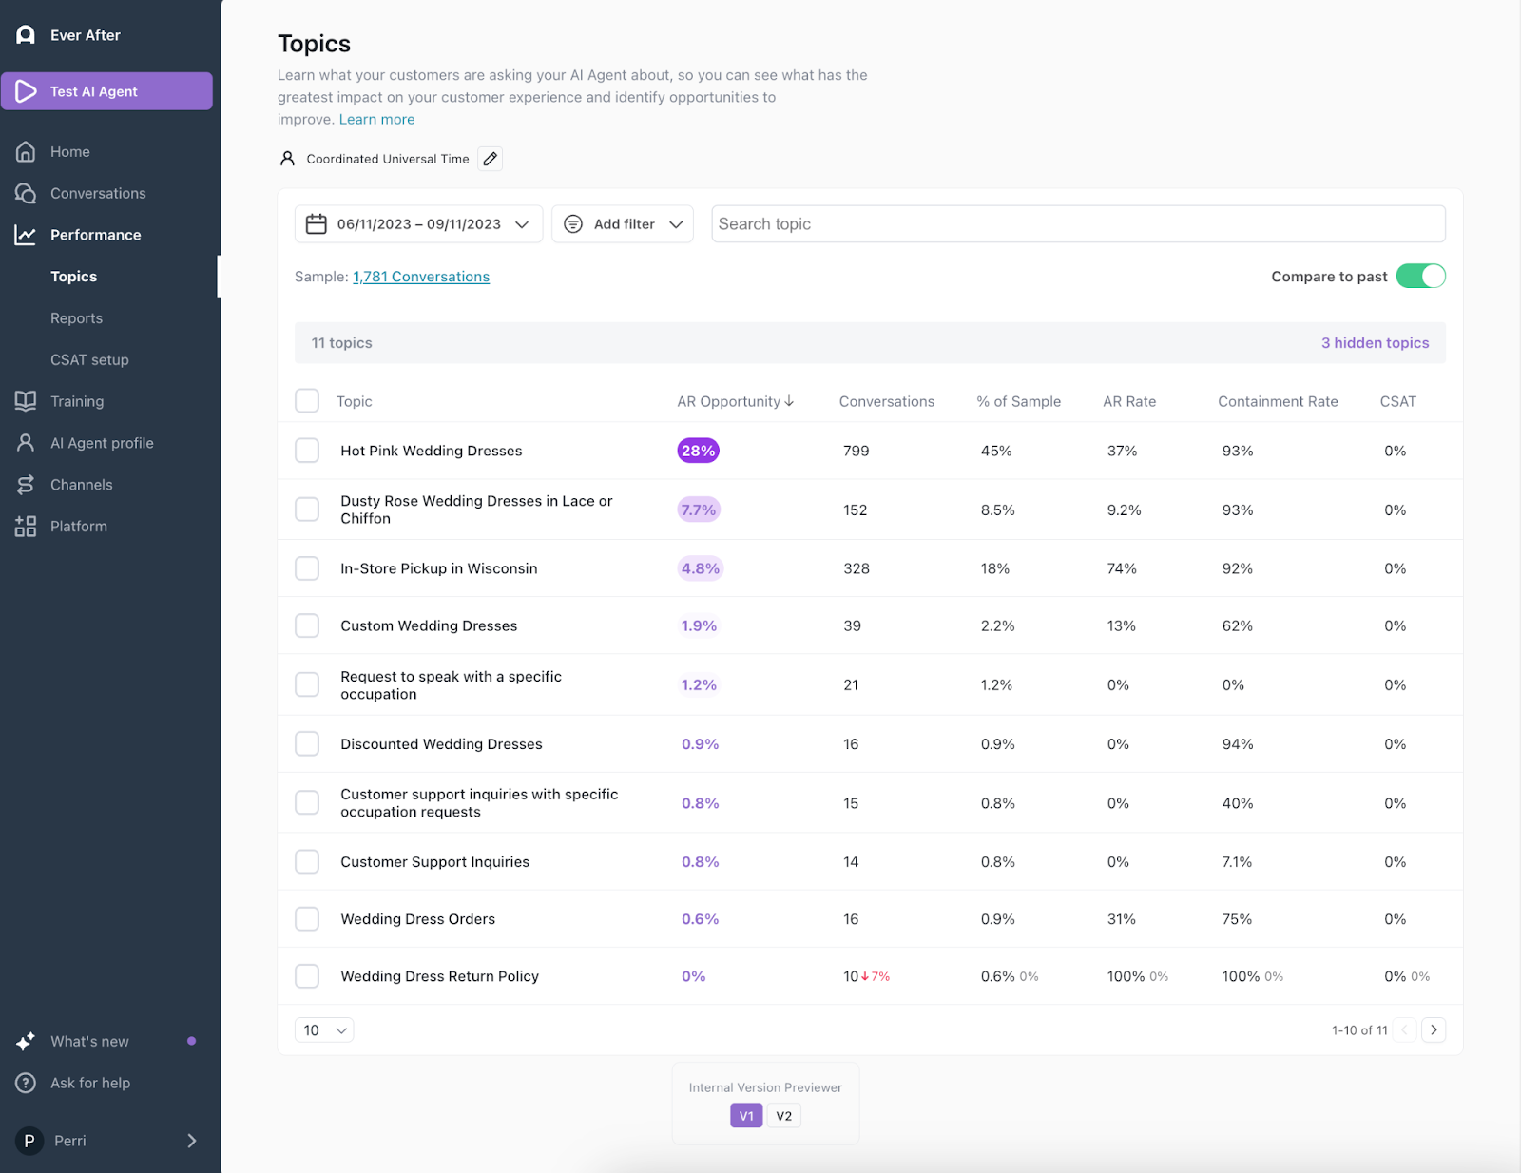
Task: Tick the select-all Topic header checkbox
Action: pyautogui.click(x=307, y=400)
